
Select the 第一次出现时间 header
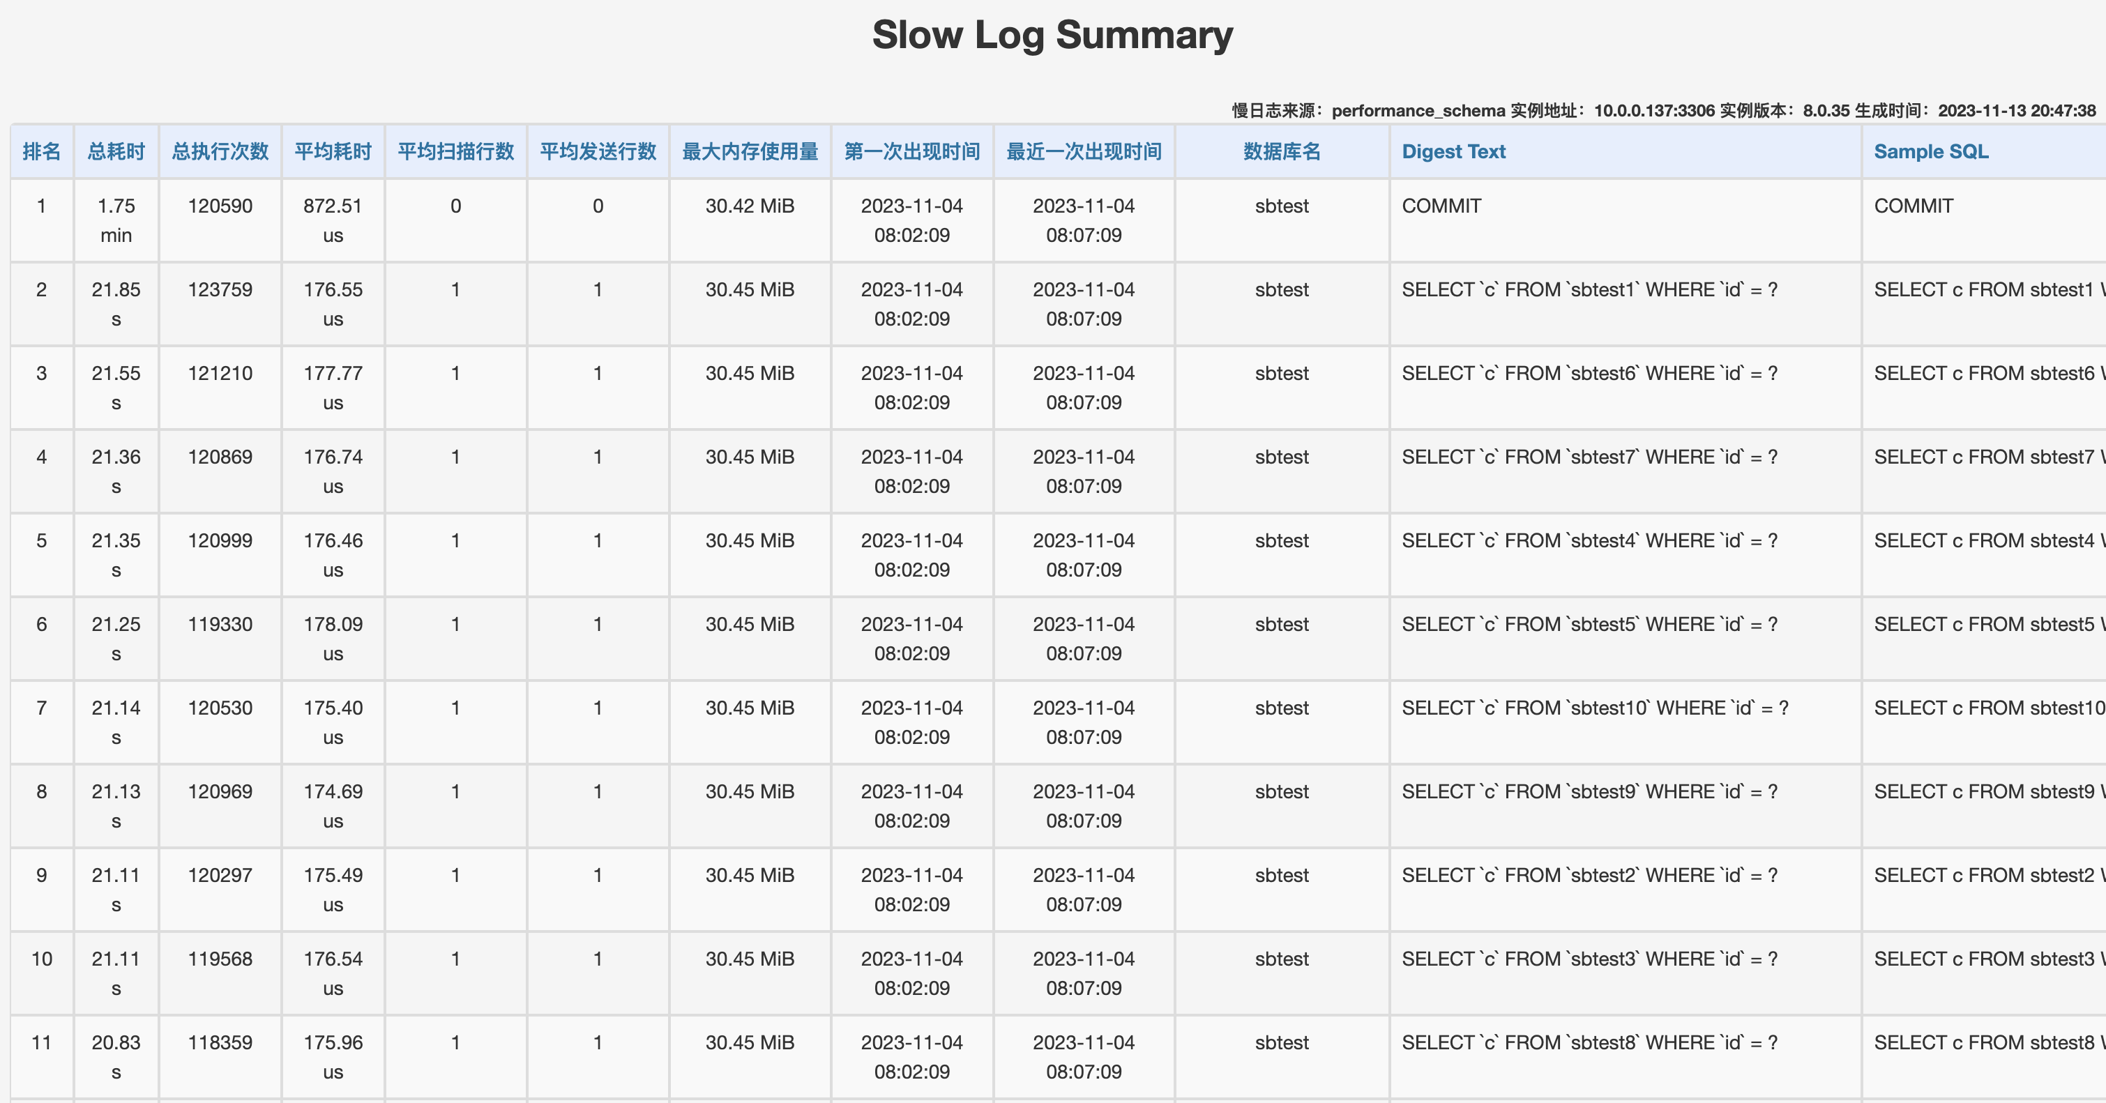911,151
